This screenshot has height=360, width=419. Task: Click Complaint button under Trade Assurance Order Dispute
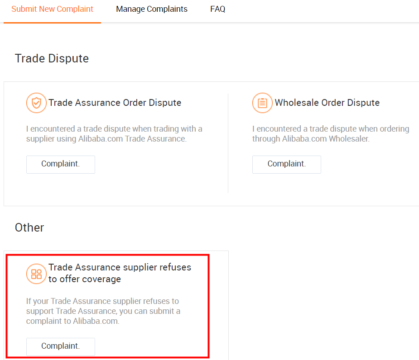(x=61, y=164)
